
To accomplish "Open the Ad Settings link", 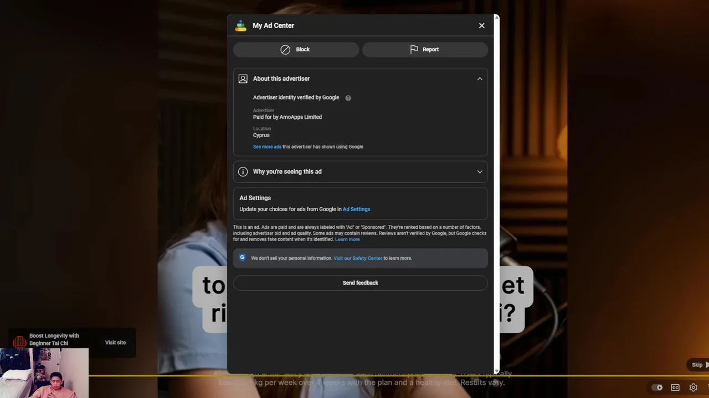I will [356, 209].
